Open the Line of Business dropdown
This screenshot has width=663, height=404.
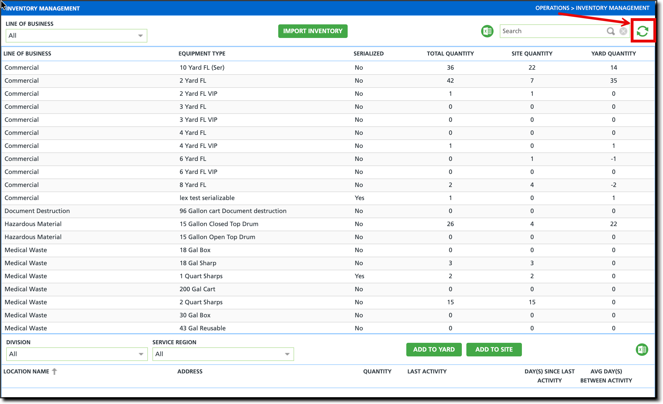click(76, 36)
